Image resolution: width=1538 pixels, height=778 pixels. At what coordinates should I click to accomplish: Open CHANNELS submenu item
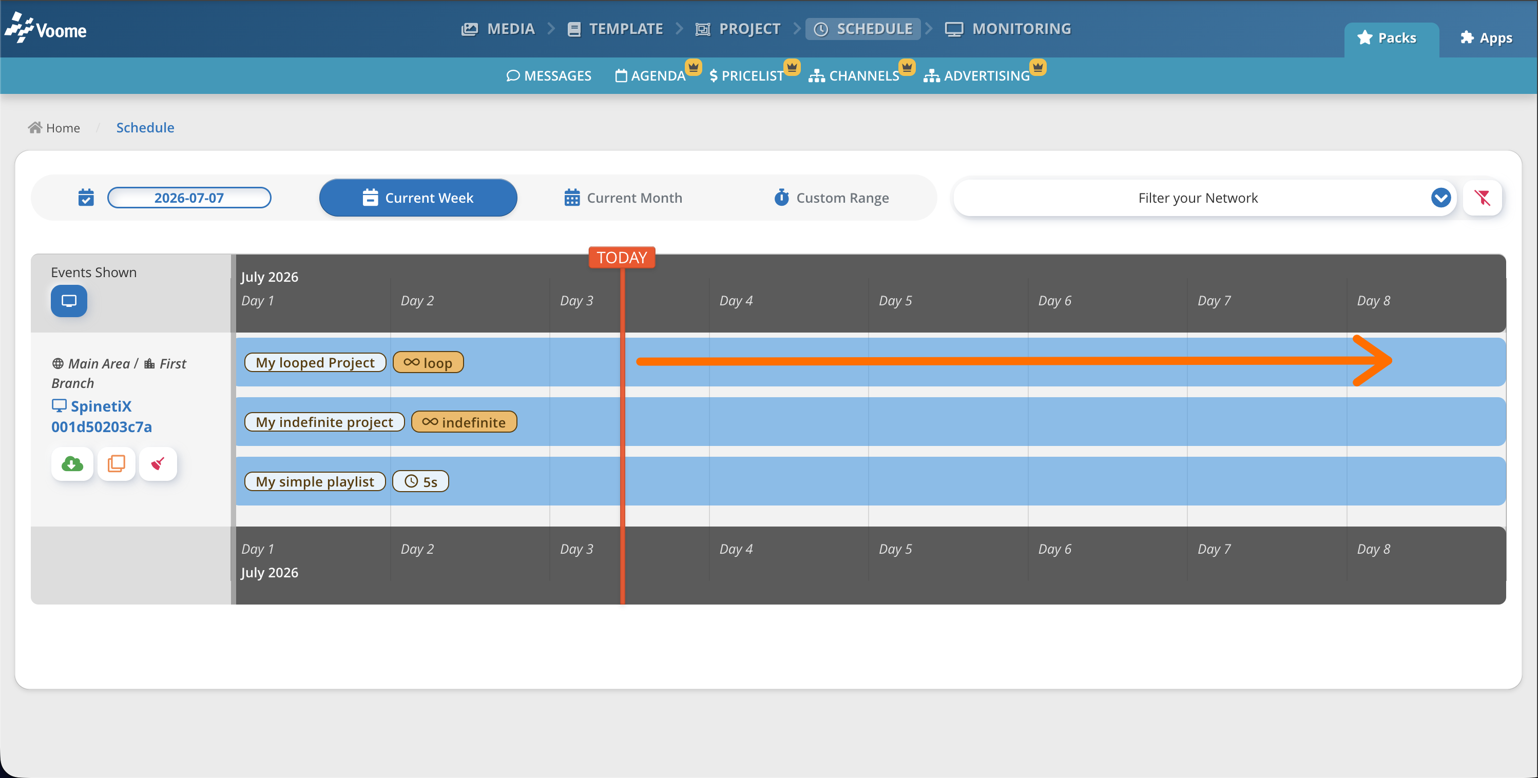pos(854,76)
